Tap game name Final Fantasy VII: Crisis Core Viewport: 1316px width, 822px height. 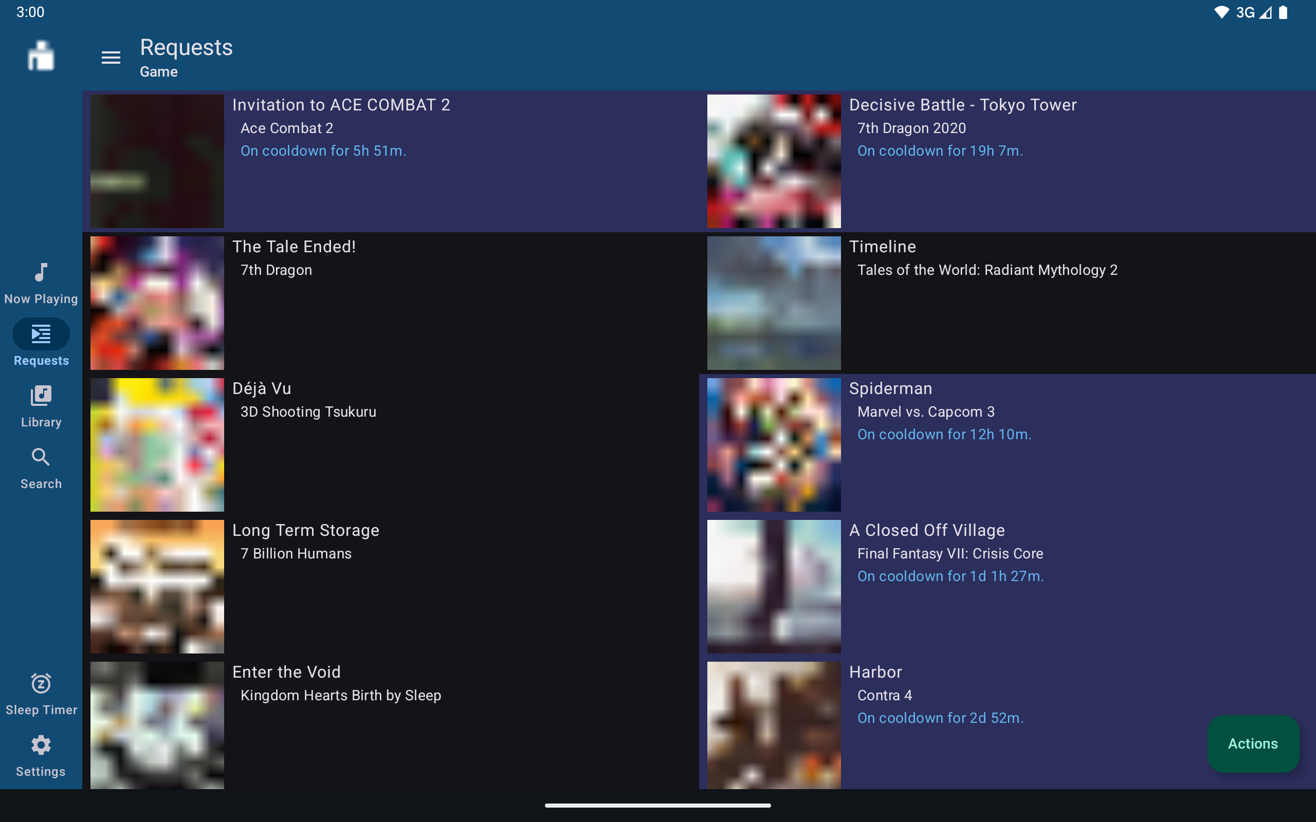pos(950,553)
